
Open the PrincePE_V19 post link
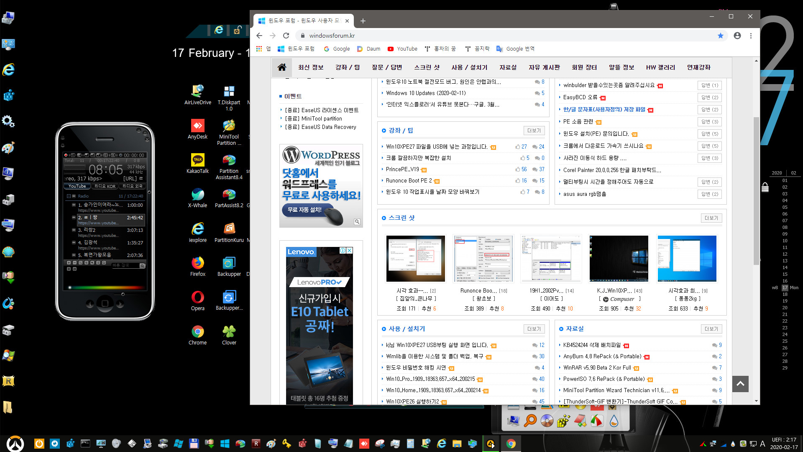[402, 169]
